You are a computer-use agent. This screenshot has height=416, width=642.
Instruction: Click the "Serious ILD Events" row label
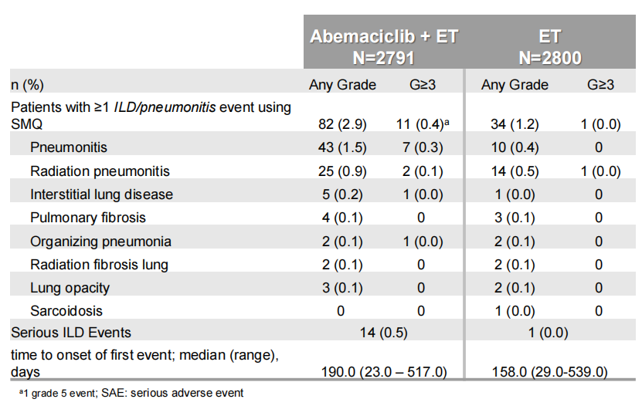71,333
